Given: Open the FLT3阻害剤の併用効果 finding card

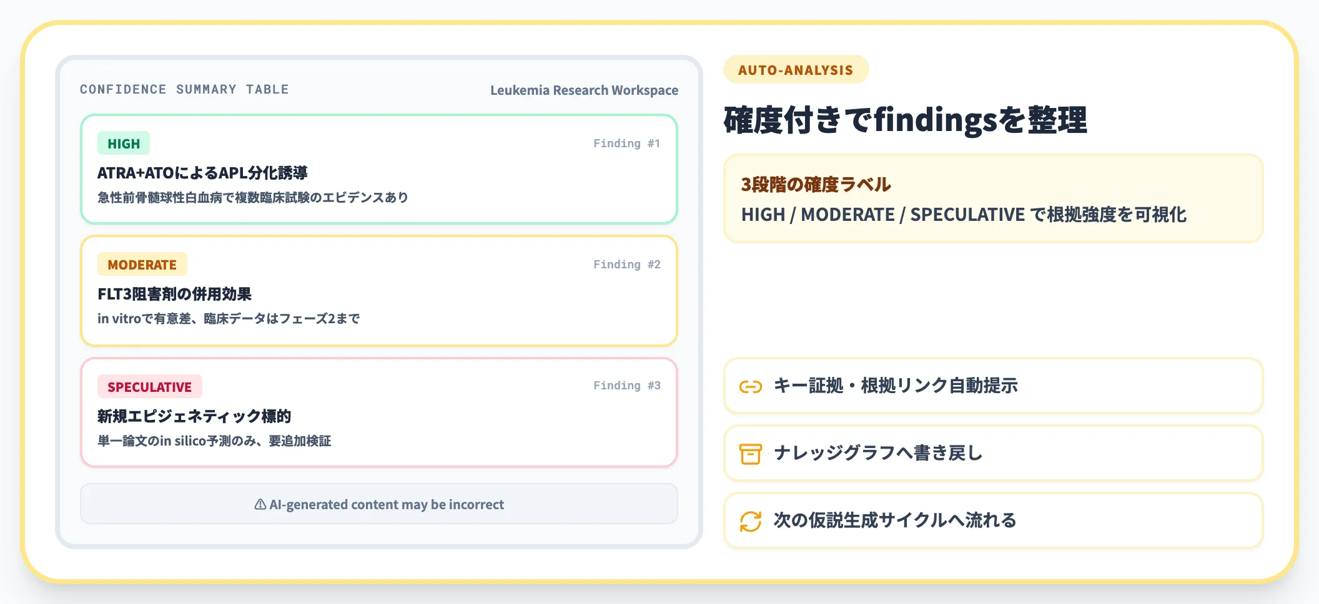Looking at the screenshot, I should coord(379,291).
